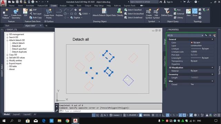Open OD table tree item

pyautogui.click(x=13, y=66)
